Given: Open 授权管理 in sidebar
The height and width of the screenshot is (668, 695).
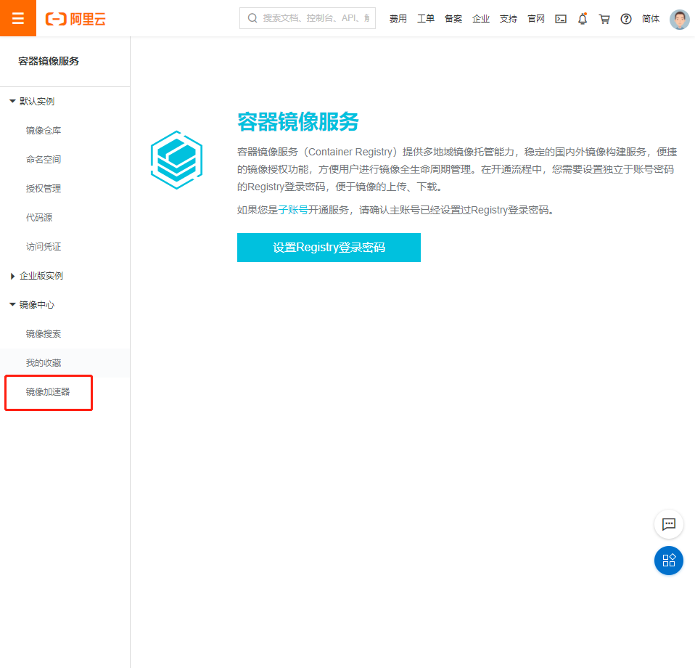Looking at the screenshot, I should (44, 189).
